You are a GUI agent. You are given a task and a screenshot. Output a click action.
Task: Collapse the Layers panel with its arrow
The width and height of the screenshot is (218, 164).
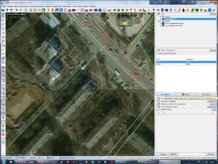tap(157, 14)
